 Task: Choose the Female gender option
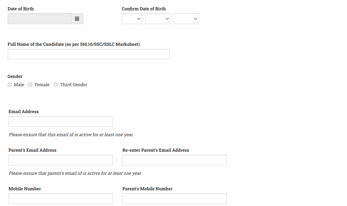click(x=30, y=85)
